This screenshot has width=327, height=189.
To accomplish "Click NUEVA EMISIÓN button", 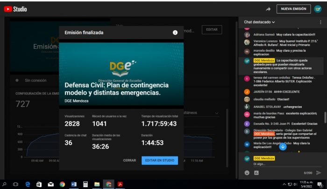I will coord(293,9).
